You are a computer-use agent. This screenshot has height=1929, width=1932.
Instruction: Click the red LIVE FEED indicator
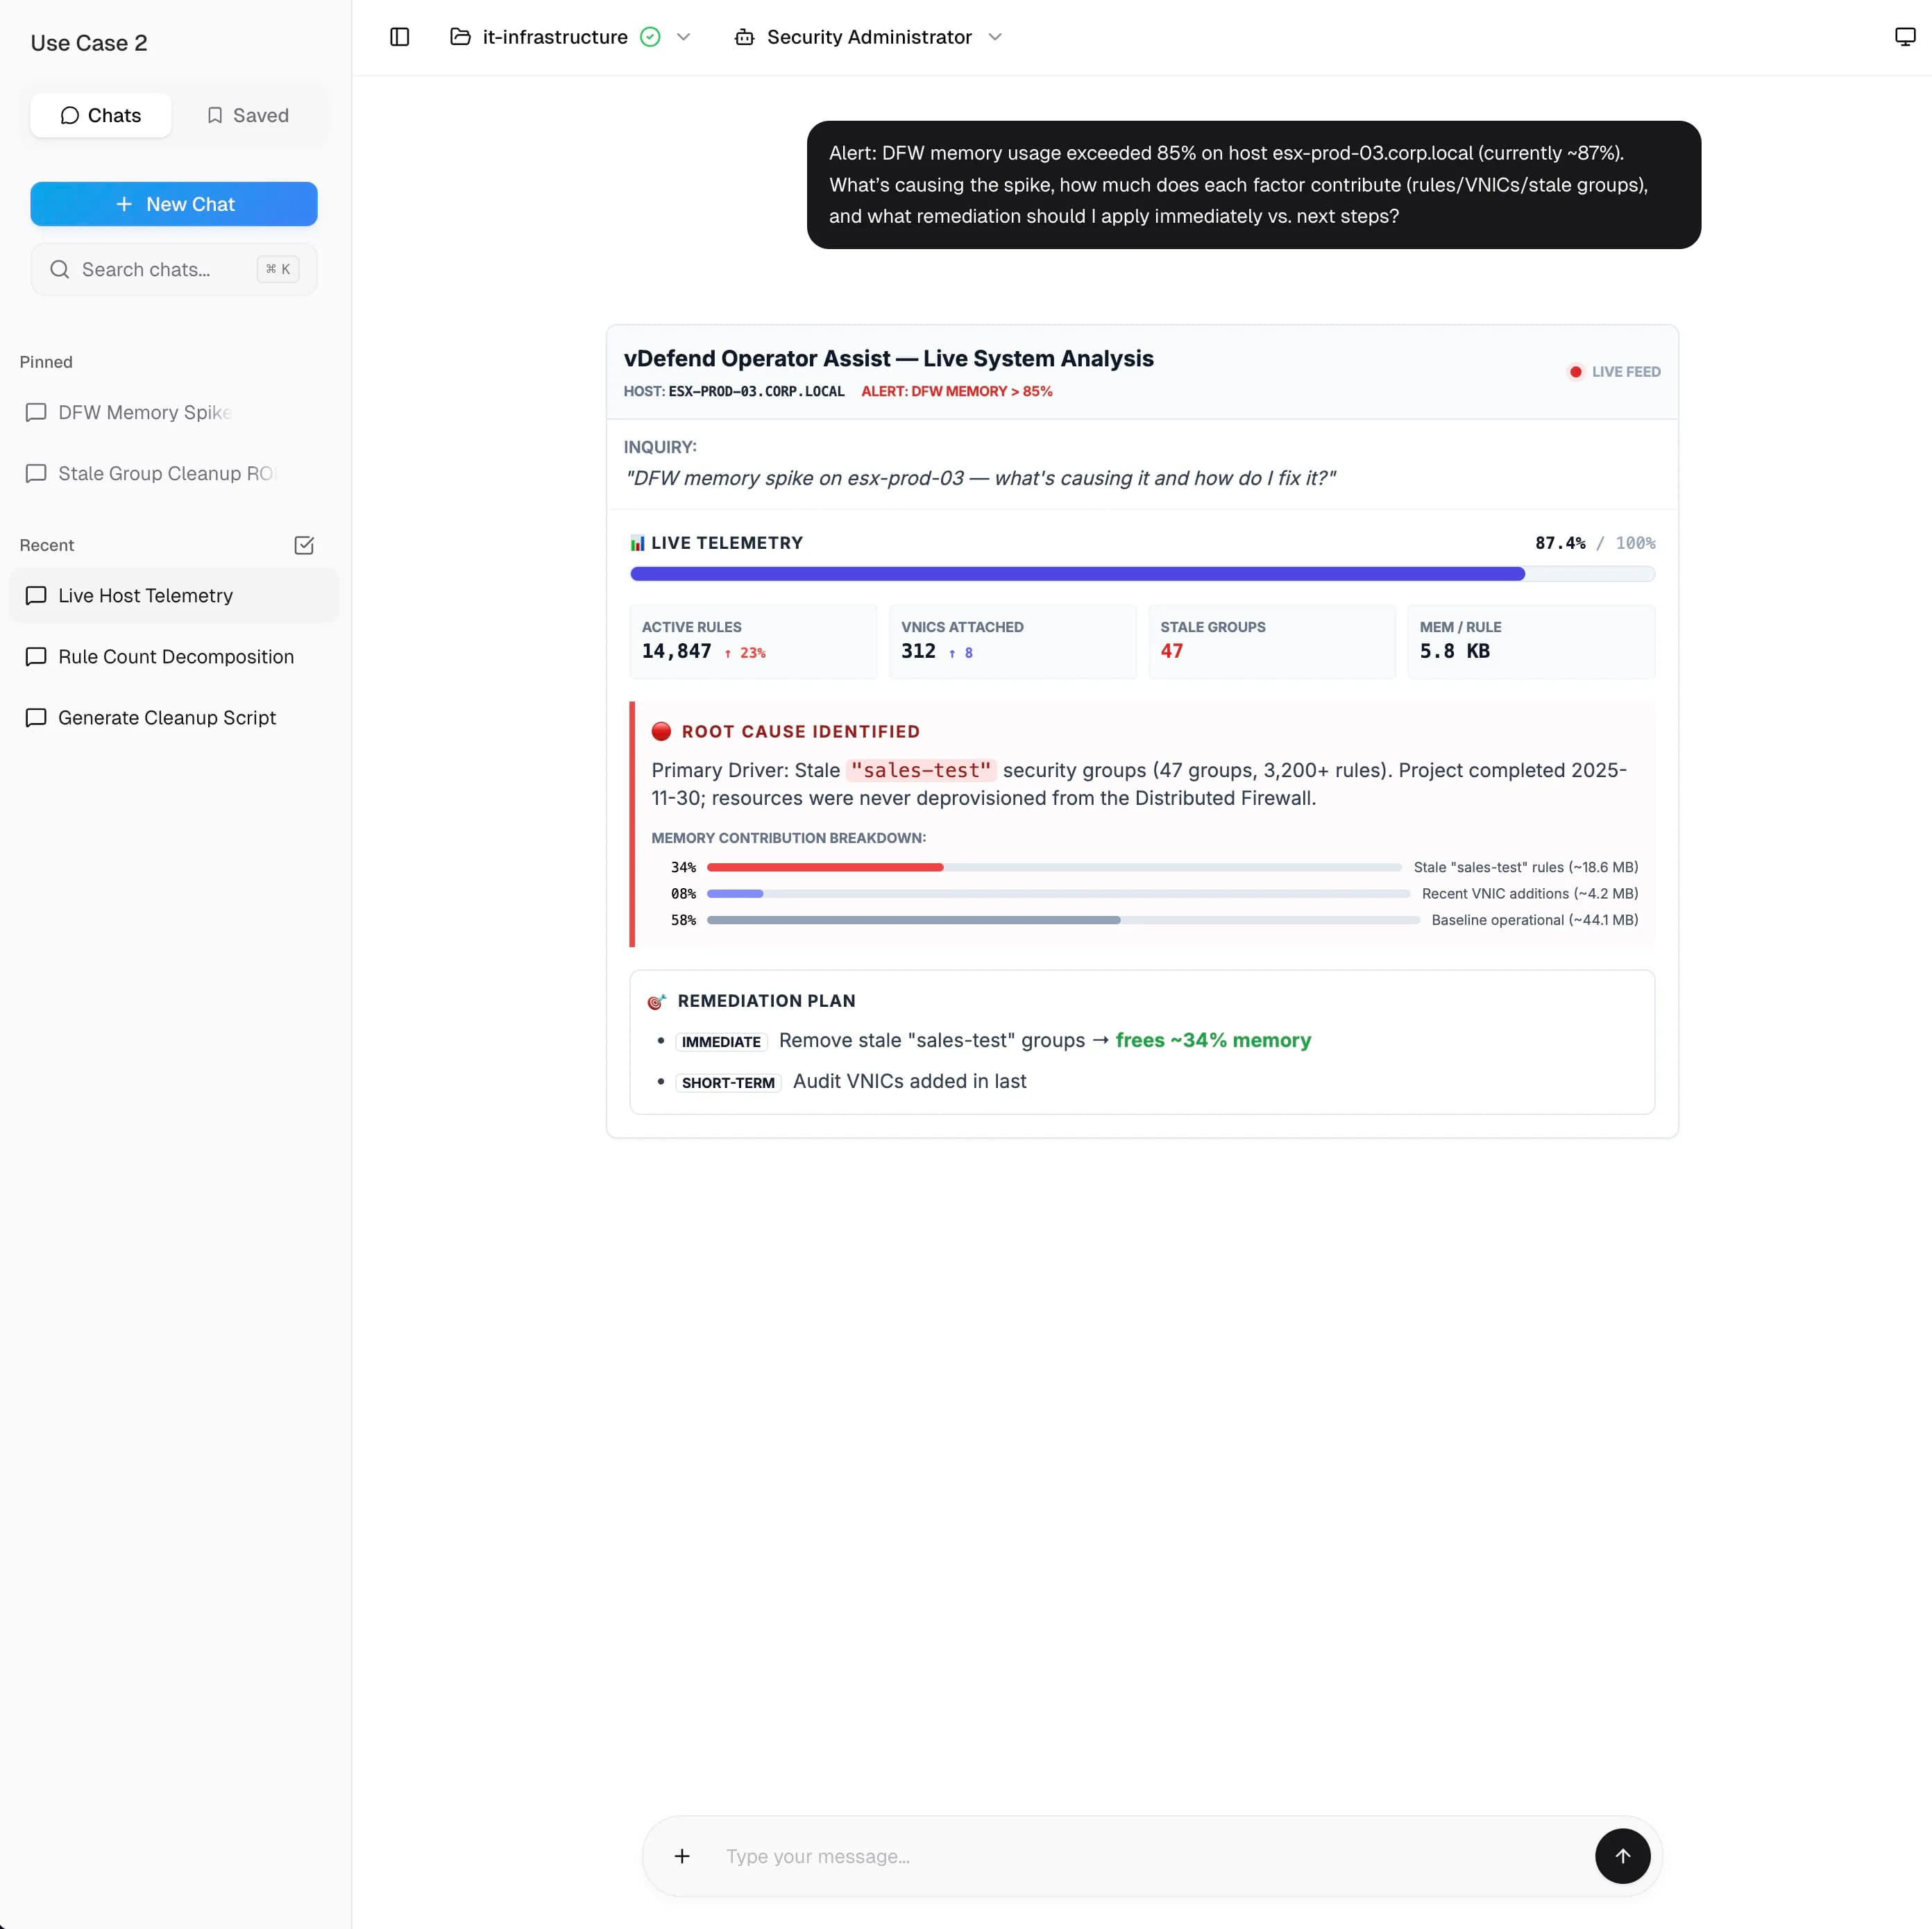1575,372
